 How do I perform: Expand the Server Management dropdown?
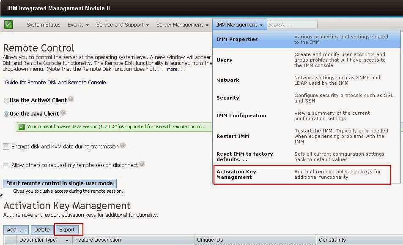coord(183,25)
